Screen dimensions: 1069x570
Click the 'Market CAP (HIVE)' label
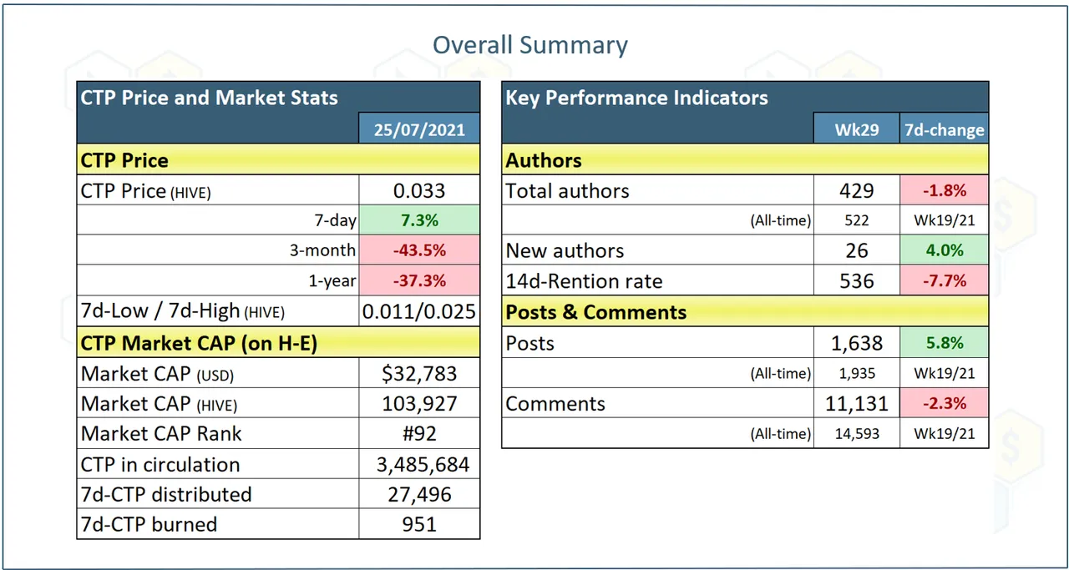(x=160, y=404)
